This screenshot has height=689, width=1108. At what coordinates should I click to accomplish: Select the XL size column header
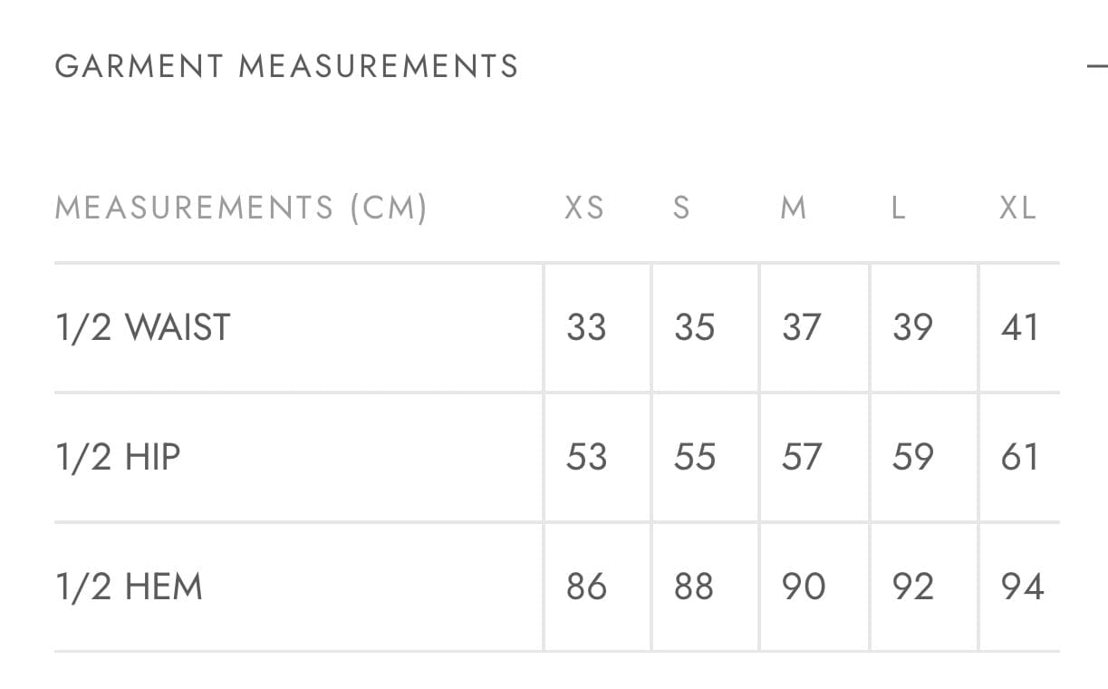(1017, 209)
